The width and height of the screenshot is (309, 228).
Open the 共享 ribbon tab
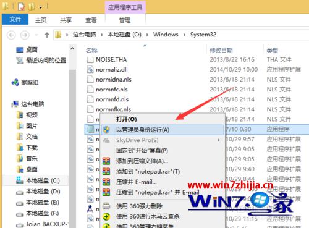click(x=66, y=20)
